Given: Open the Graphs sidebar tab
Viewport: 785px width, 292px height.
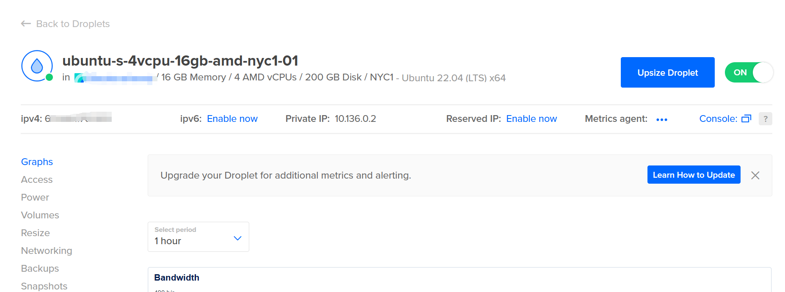Looking at the screenshot, I should (37, 162).
